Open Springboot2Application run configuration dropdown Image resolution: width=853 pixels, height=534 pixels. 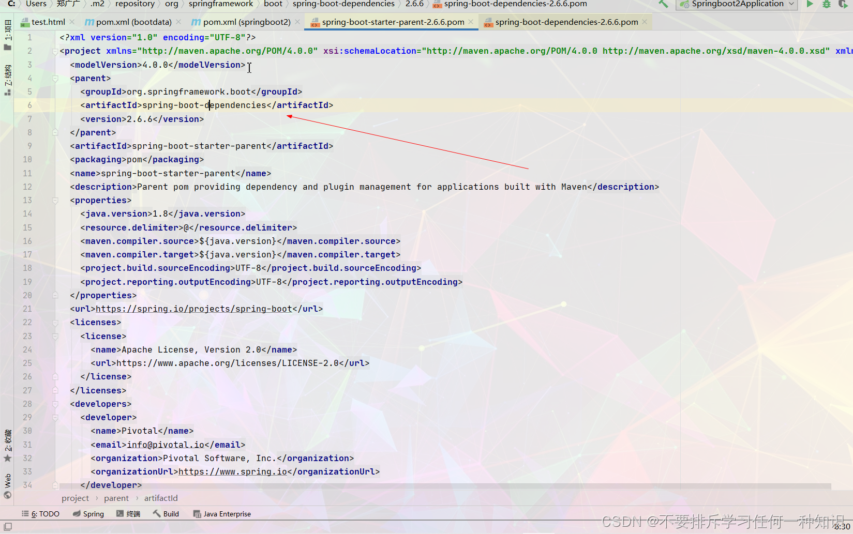(738, 4)
